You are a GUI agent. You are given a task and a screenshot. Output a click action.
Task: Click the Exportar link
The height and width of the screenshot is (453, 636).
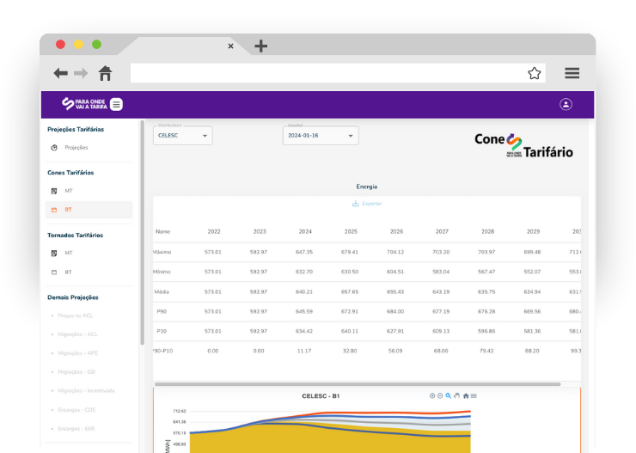pyautogui.click(x=367, y=204)
